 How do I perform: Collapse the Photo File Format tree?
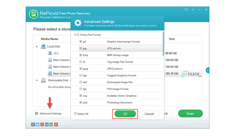click(x=75, y=35)
